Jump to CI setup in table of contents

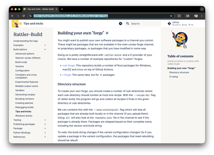173,77
